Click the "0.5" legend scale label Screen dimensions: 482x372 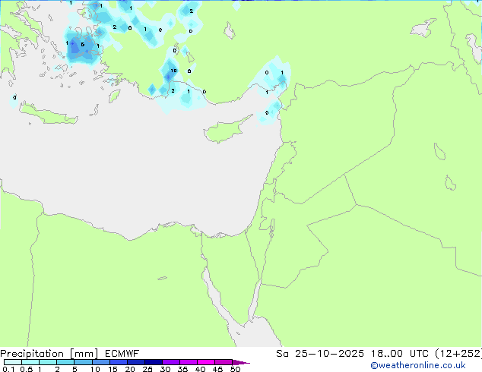[26, 369]
